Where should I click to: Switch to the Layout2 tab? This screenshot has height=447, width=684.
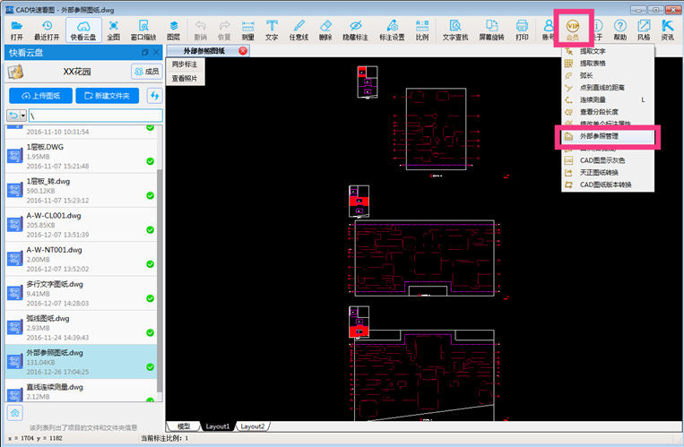(x=253, y=426)
